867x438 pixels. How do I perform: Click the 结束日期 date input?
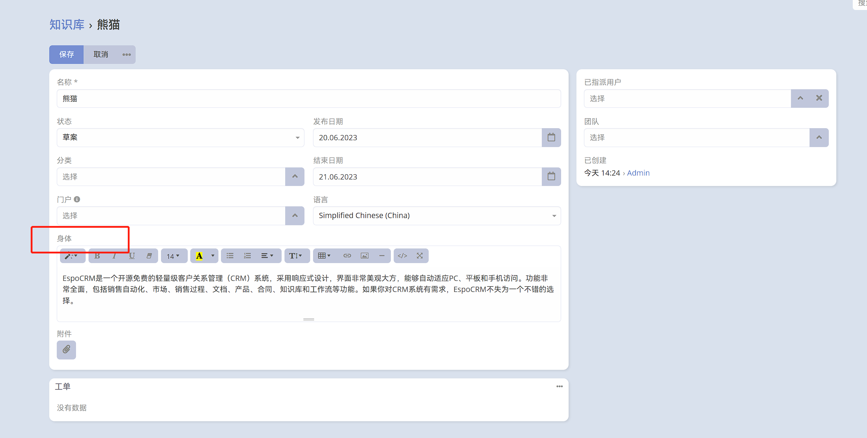[428, 176]
